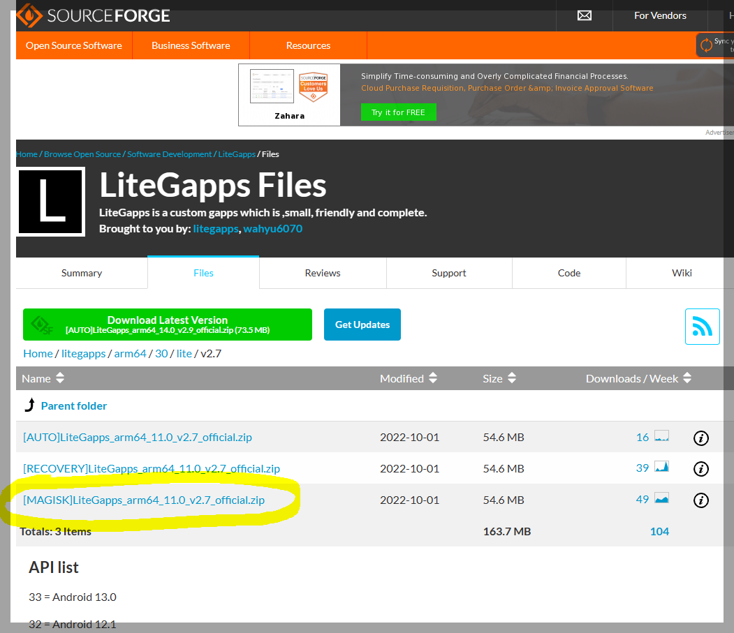
Task: Click the '33 = Android 13.0' text
Action: 73,597
